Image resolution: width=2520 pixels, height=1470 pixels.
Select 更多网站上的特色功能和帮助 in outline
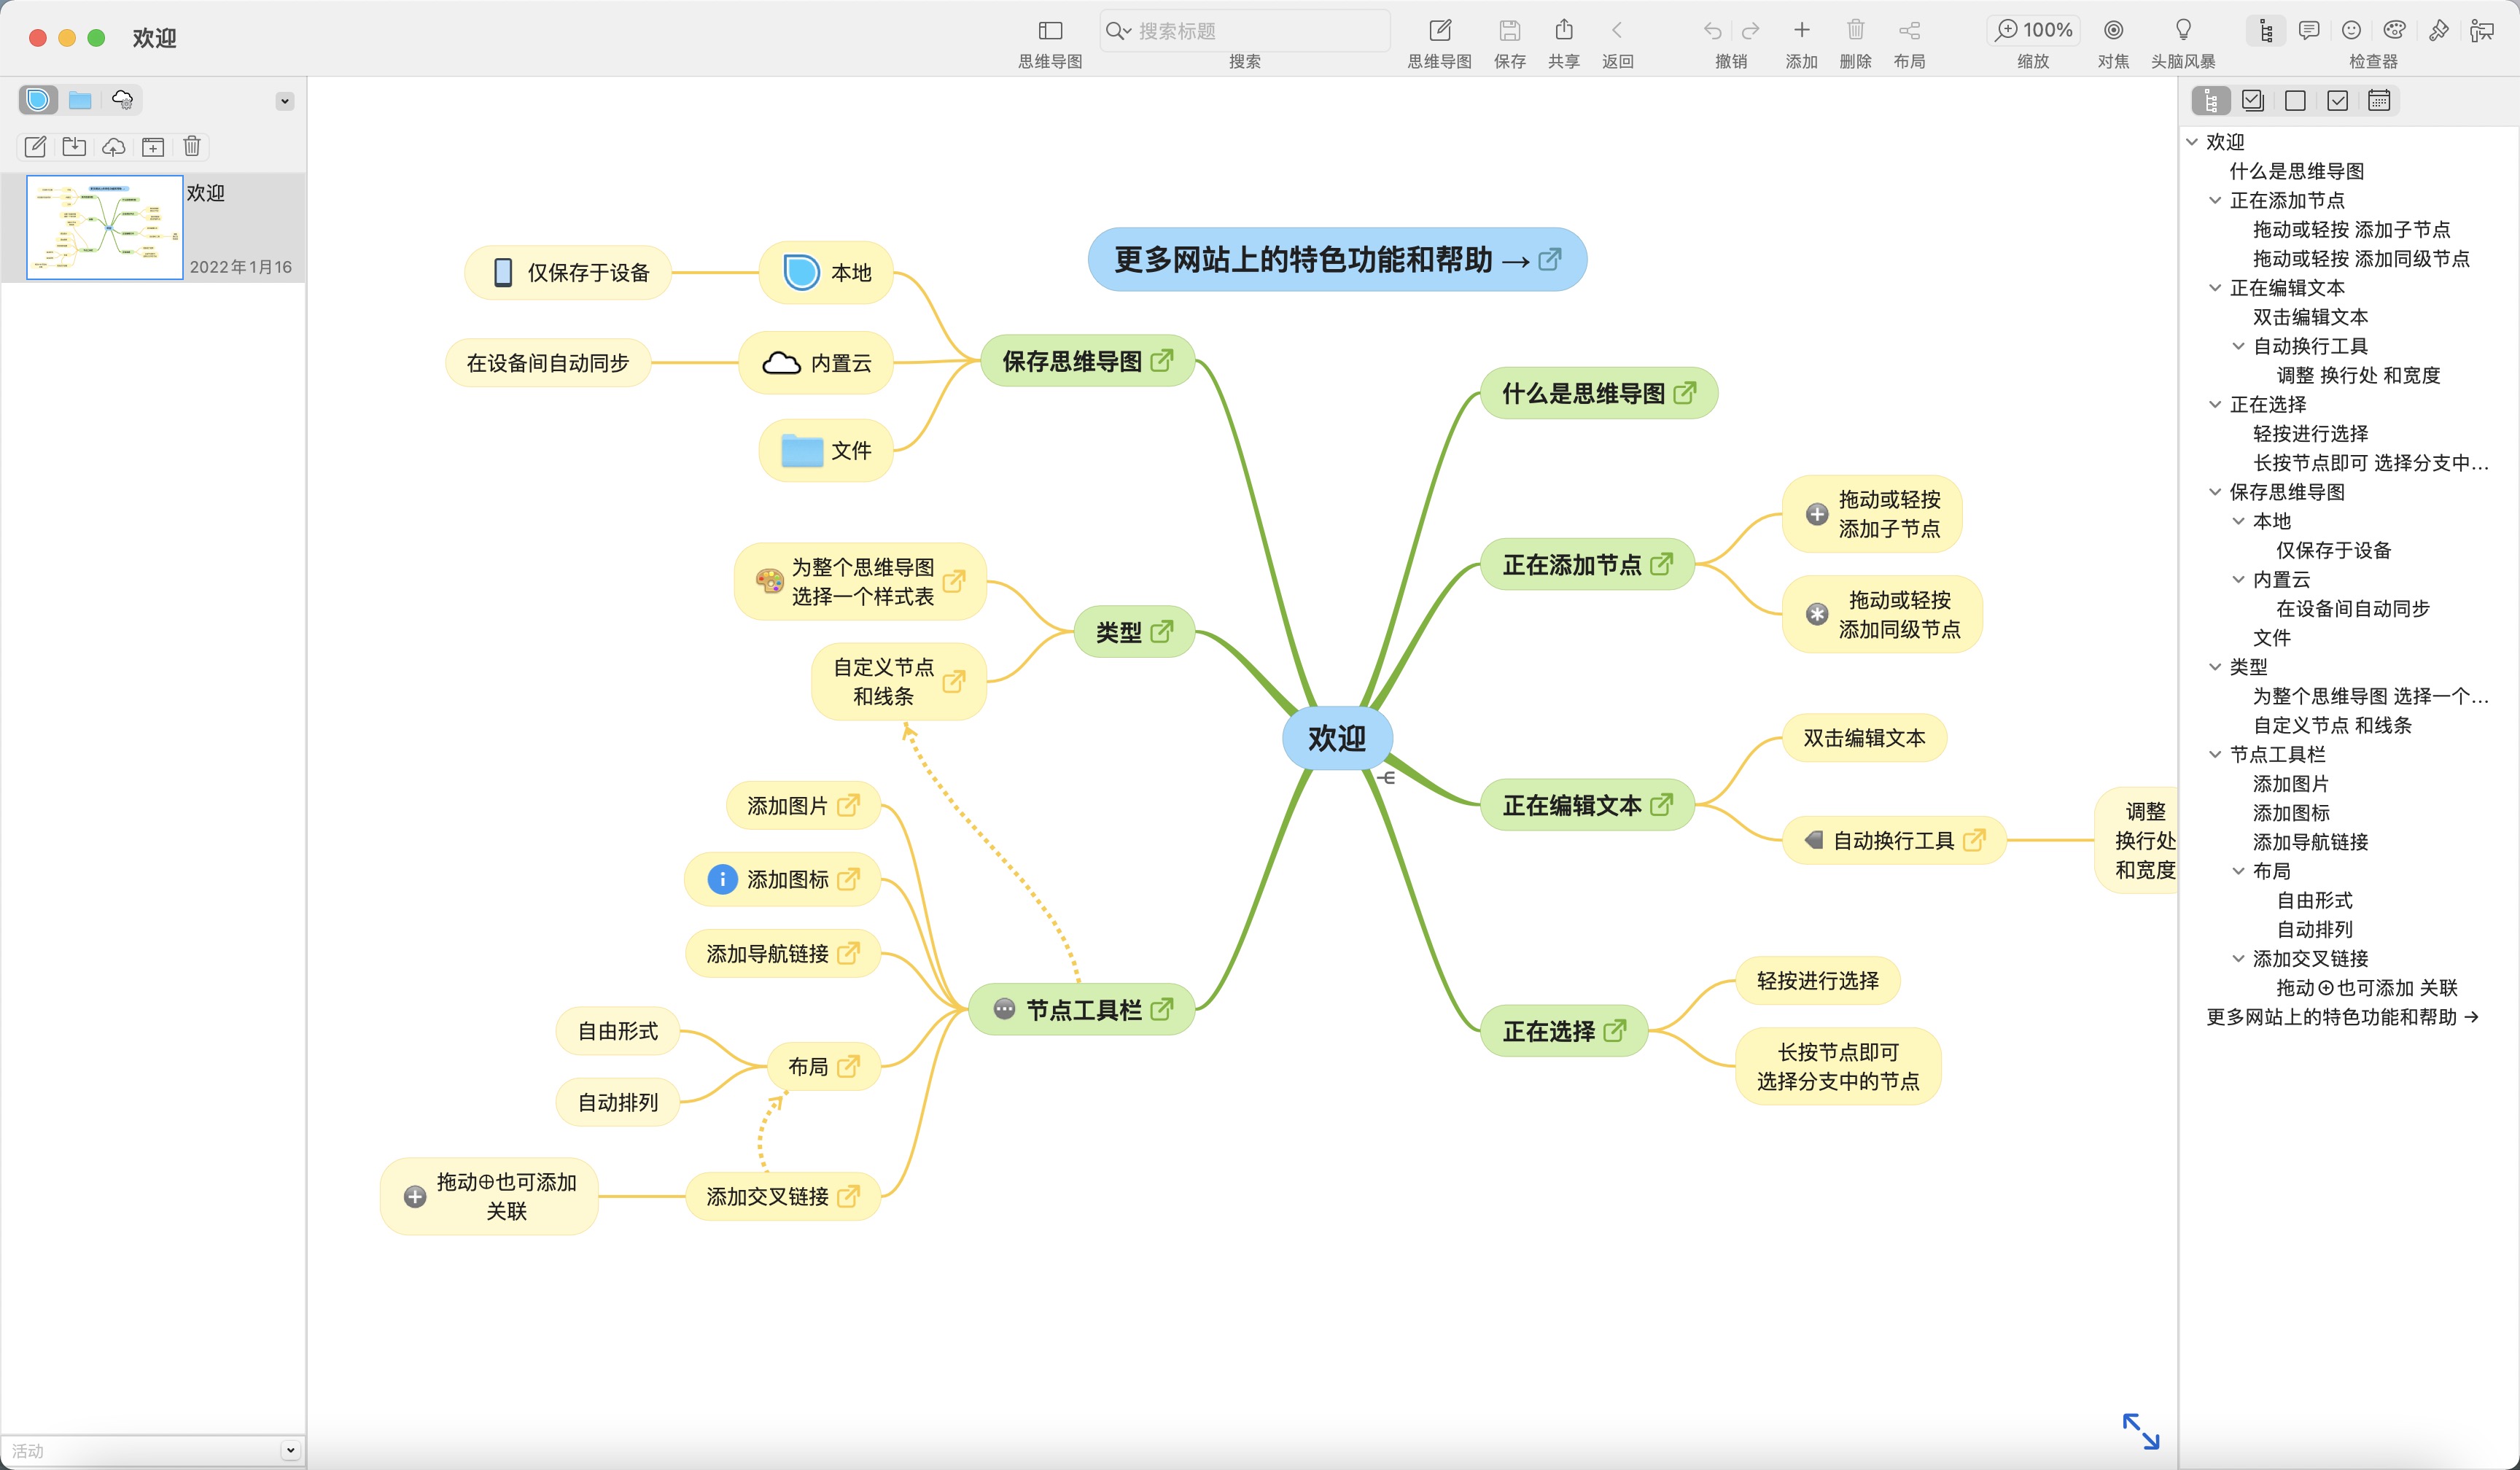(x=2342, y=1017)
